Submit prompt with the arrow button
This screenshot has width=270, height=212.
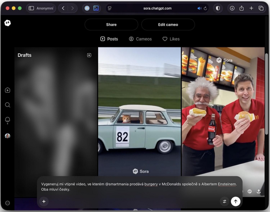pos(236,202)
